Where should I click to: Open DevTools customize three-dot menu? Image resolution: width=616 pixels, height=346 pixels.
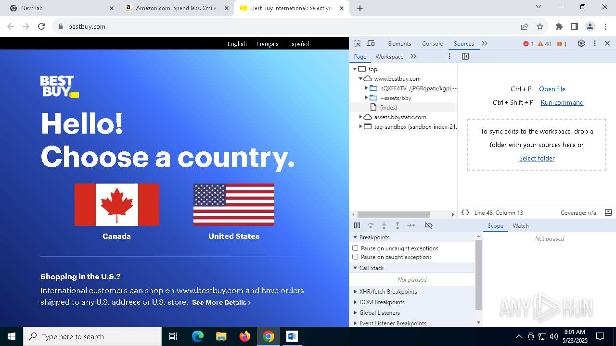[595, 43]
